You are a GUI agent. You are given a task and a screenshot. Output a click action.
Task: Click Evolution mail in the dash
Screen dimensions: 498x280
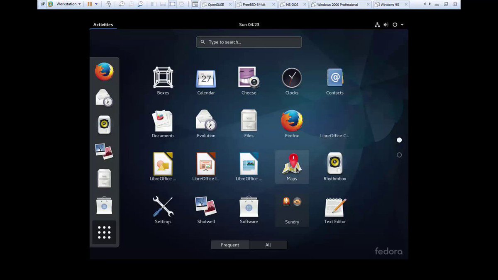(104, 98)
